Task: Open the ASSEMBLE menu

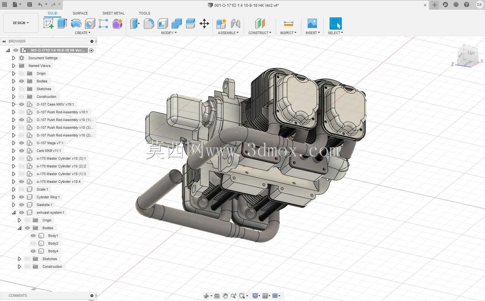Action: tap(228, 33)
